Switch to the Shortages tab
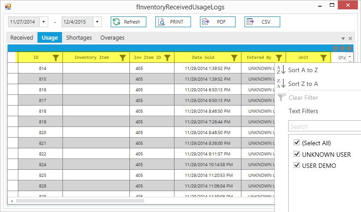 click(79, 38)
